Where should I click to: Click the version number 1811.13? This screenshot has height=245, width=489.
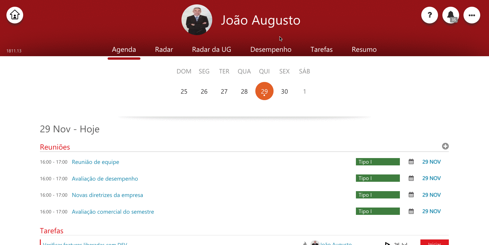pyautogui.click(x=14, y=51)
